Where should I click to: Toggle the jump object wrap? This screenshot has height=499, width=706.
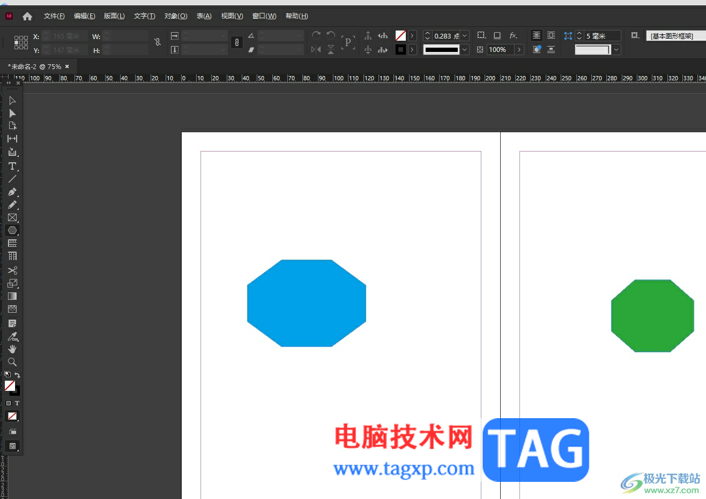click(x=551, y=49)
